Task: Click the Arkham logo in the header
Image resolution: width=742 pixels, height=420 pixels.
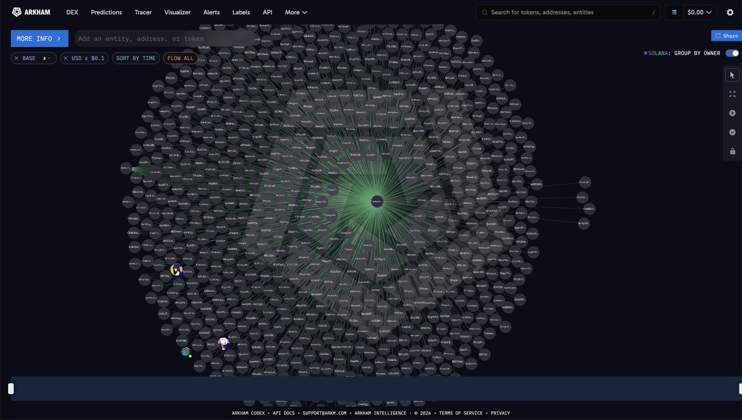Action: [30, 12]
